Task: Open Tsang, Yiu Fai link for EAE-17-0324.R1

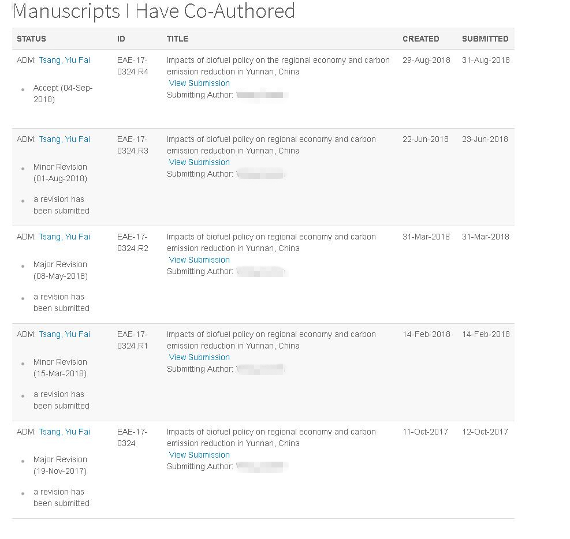Action: (x=65, y=334)
